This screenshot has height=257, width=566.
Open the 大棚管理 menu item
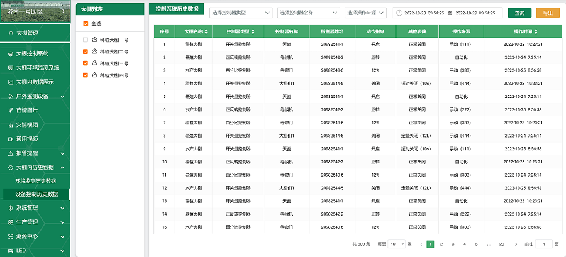pos(35,33)
